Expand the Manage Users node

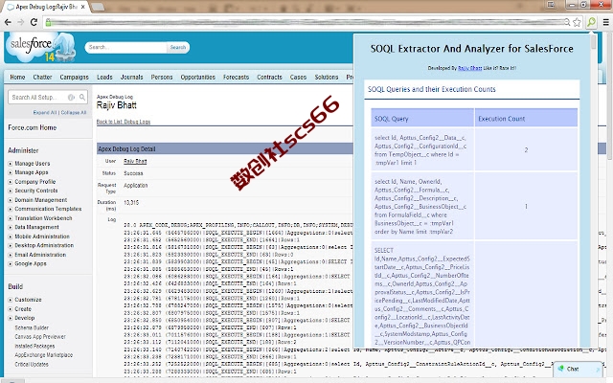pos(11,164)
